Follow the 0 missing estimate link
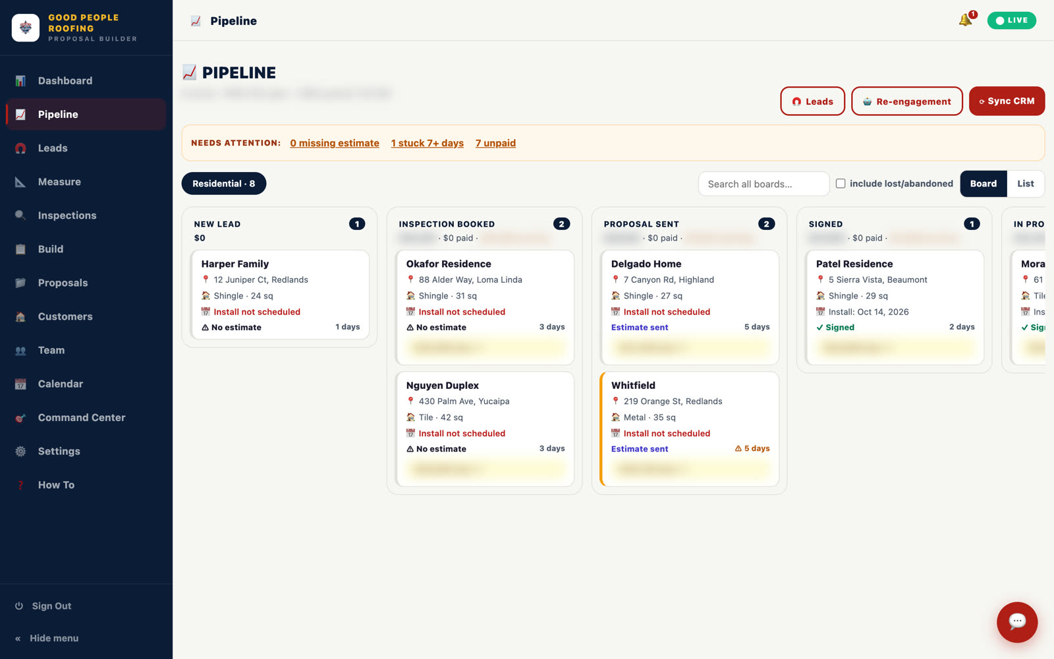 [335, 143]
